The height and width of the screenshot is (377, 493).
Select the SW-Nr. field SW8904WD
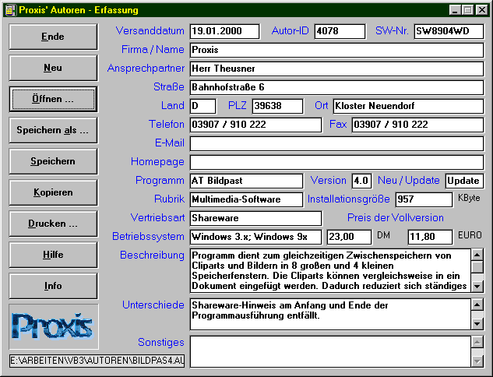tap(449, 31)
